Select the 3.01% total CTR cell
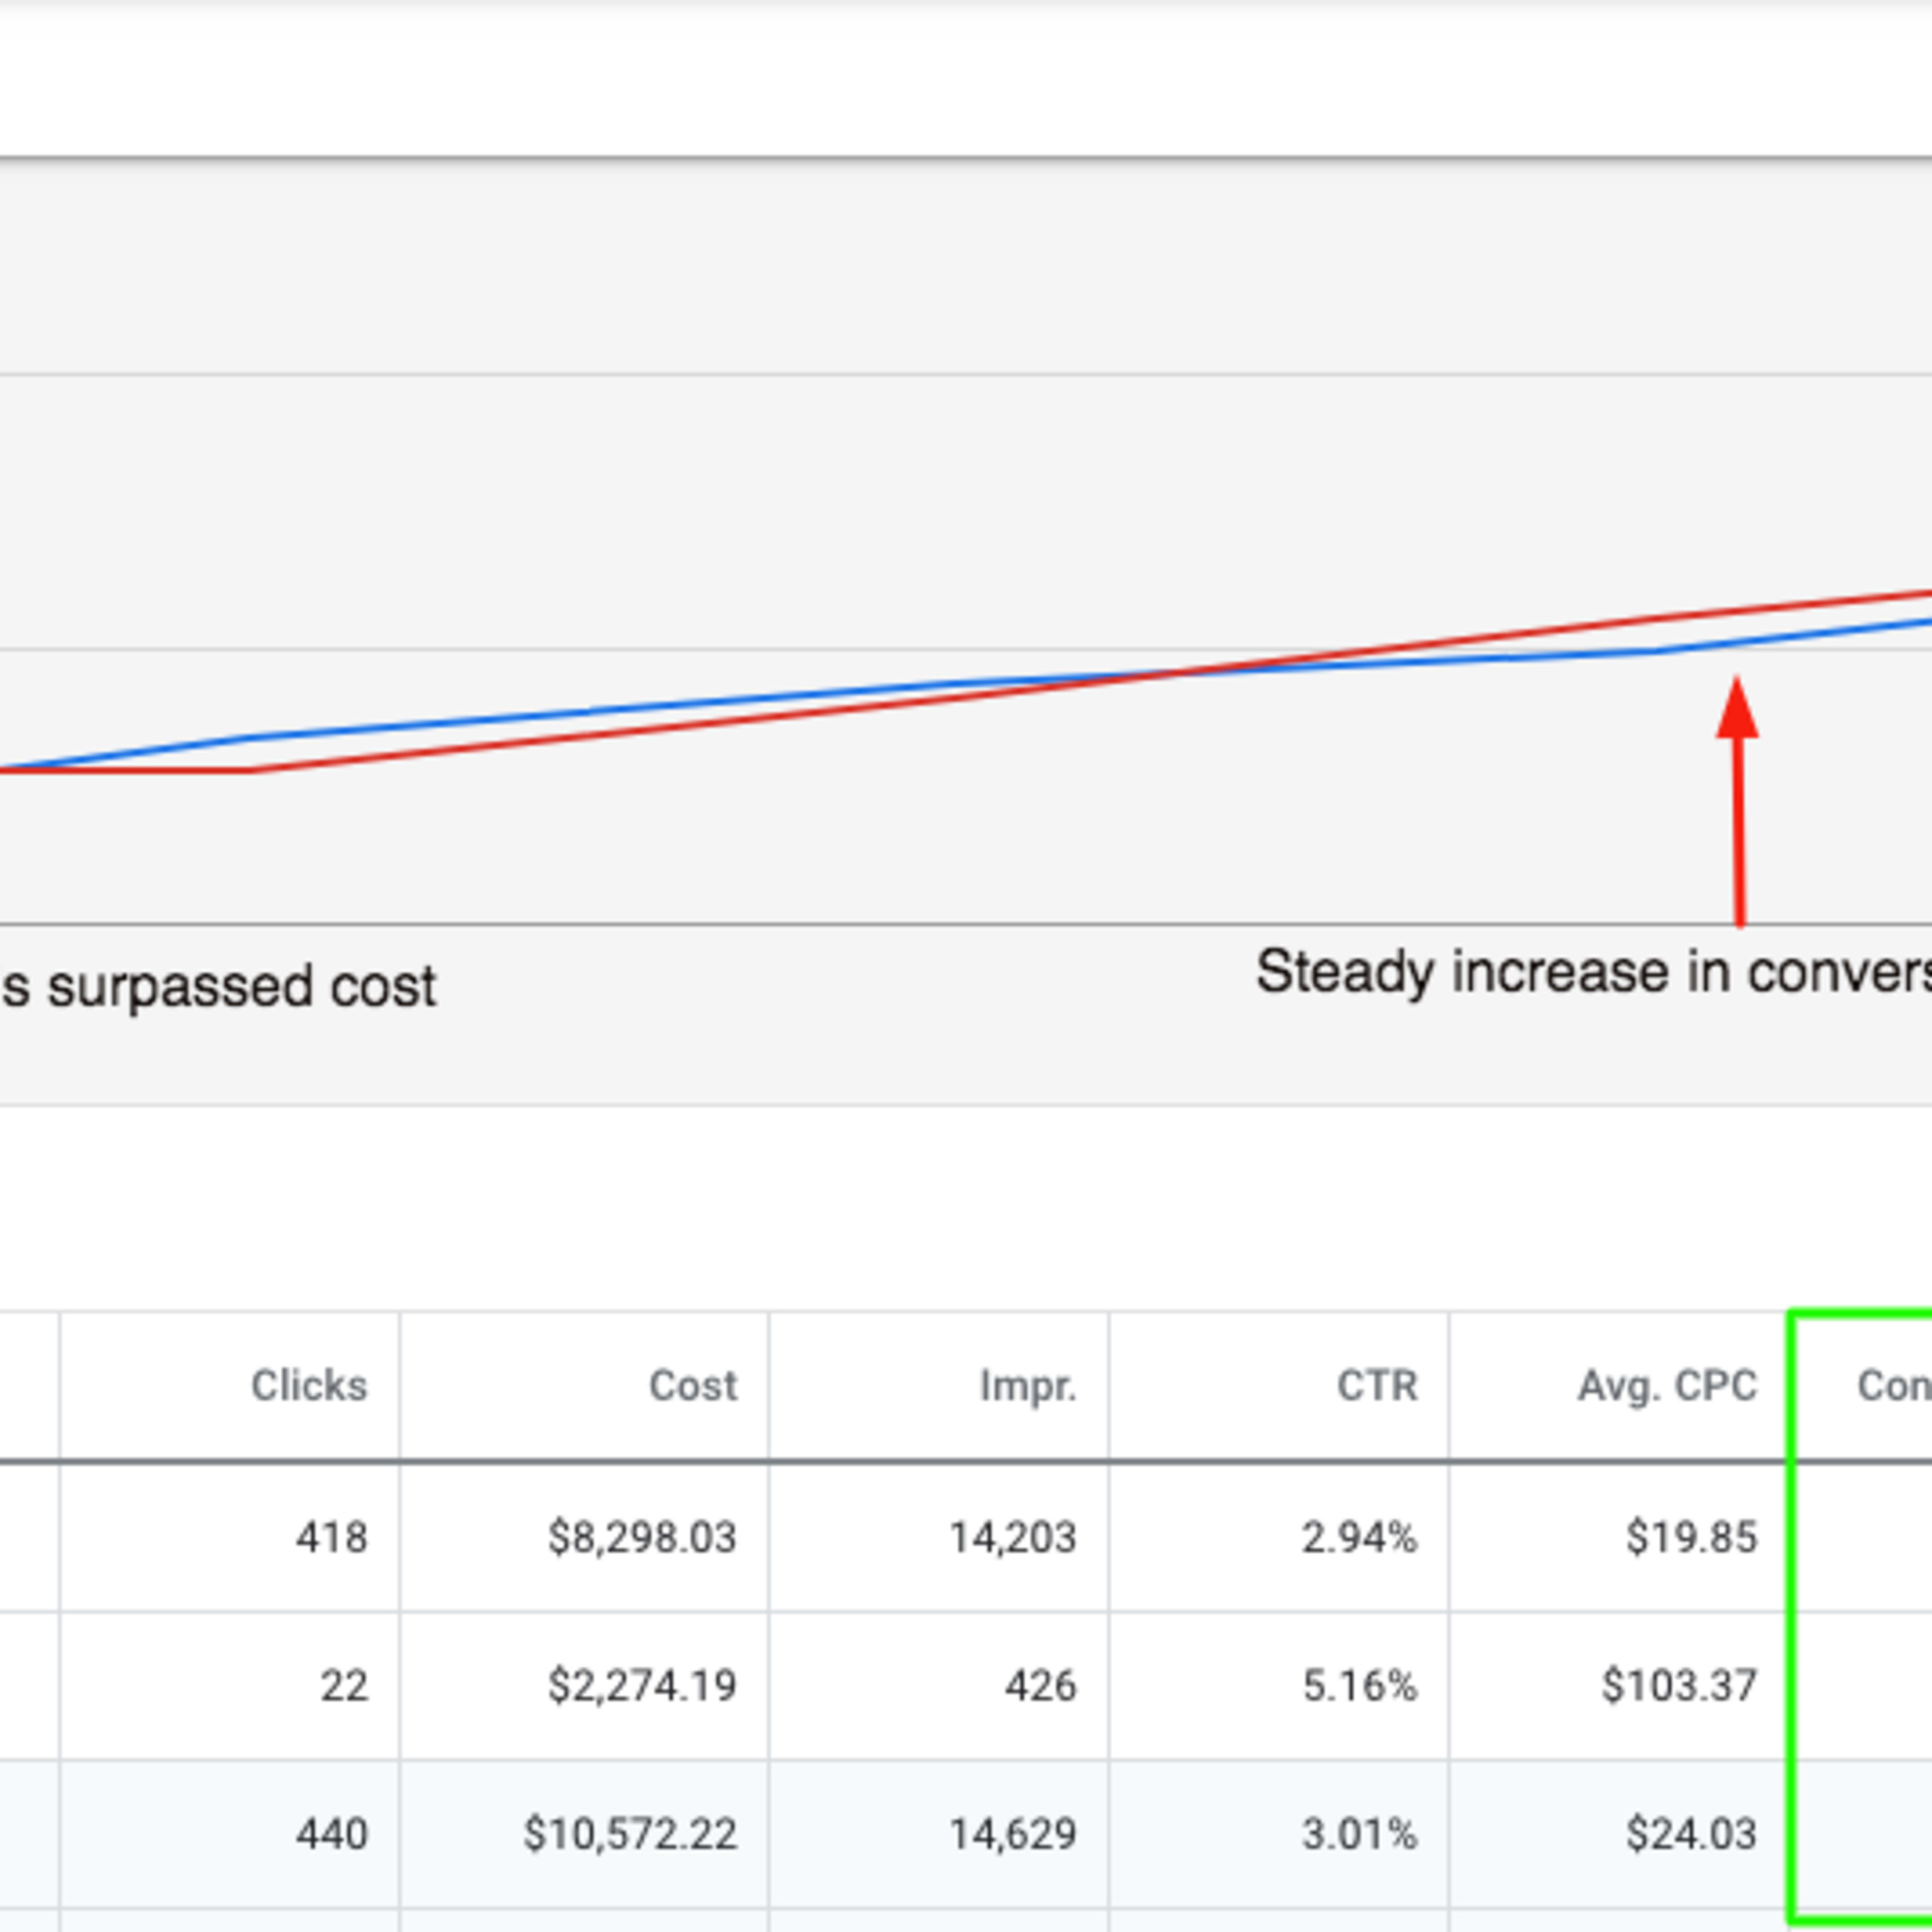 pyautogui.click(x=1279, y=1834)
